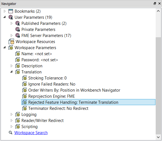
Task: Click the Published Parameters icon
Action: point(18,23)
